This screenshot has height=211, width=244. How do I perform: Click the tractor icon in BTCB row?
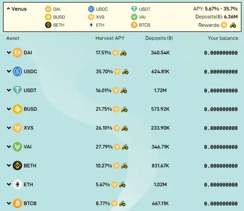122,204
